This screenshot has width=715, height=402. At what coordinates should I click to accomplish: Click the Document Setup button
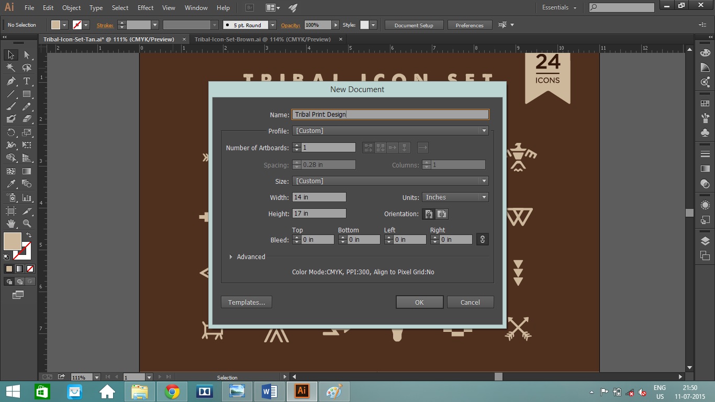pyautogui.click(x=414, y=25)
